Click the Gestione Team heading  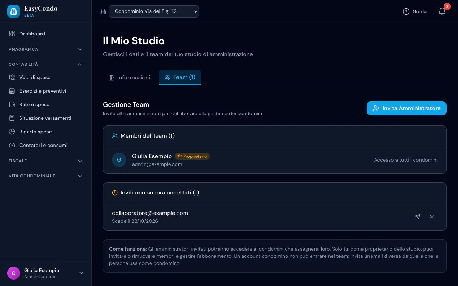[x=126, y=105]
